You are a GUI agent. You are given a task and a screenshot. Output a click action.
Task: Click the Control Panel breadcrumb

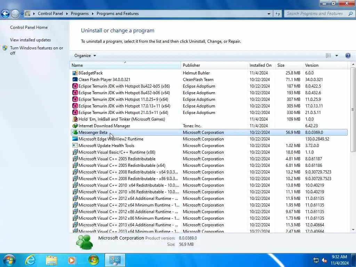point(50,14)
